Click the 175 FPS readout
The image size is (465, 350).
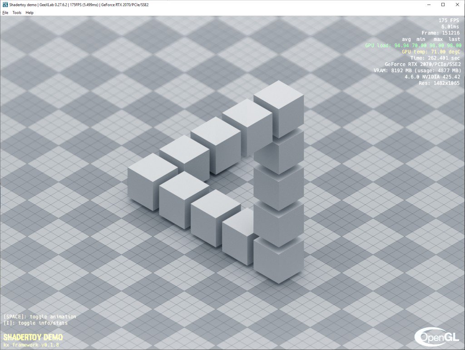point(449,20)
